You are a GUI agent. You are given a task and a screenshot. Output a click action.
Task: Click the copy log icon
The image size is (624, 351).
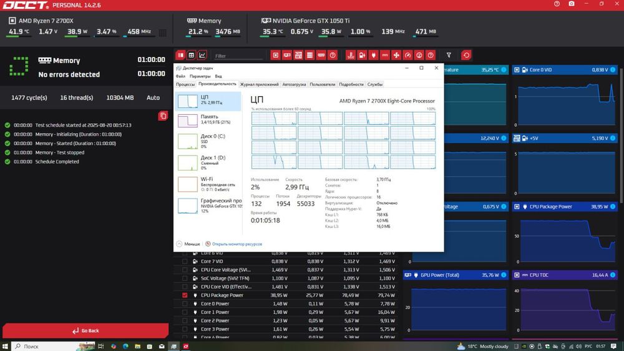pyautogui.click(x=163, y=116)
